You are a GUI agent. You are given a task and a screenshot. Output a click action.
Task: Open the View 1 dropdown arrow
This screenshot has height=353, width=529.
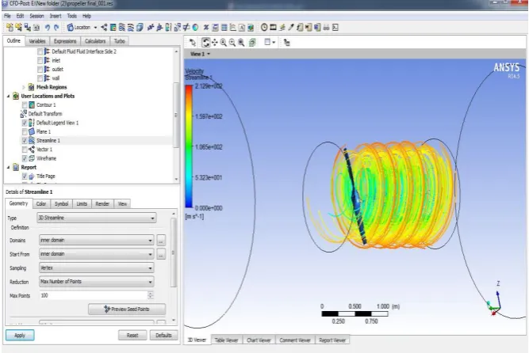209,54
